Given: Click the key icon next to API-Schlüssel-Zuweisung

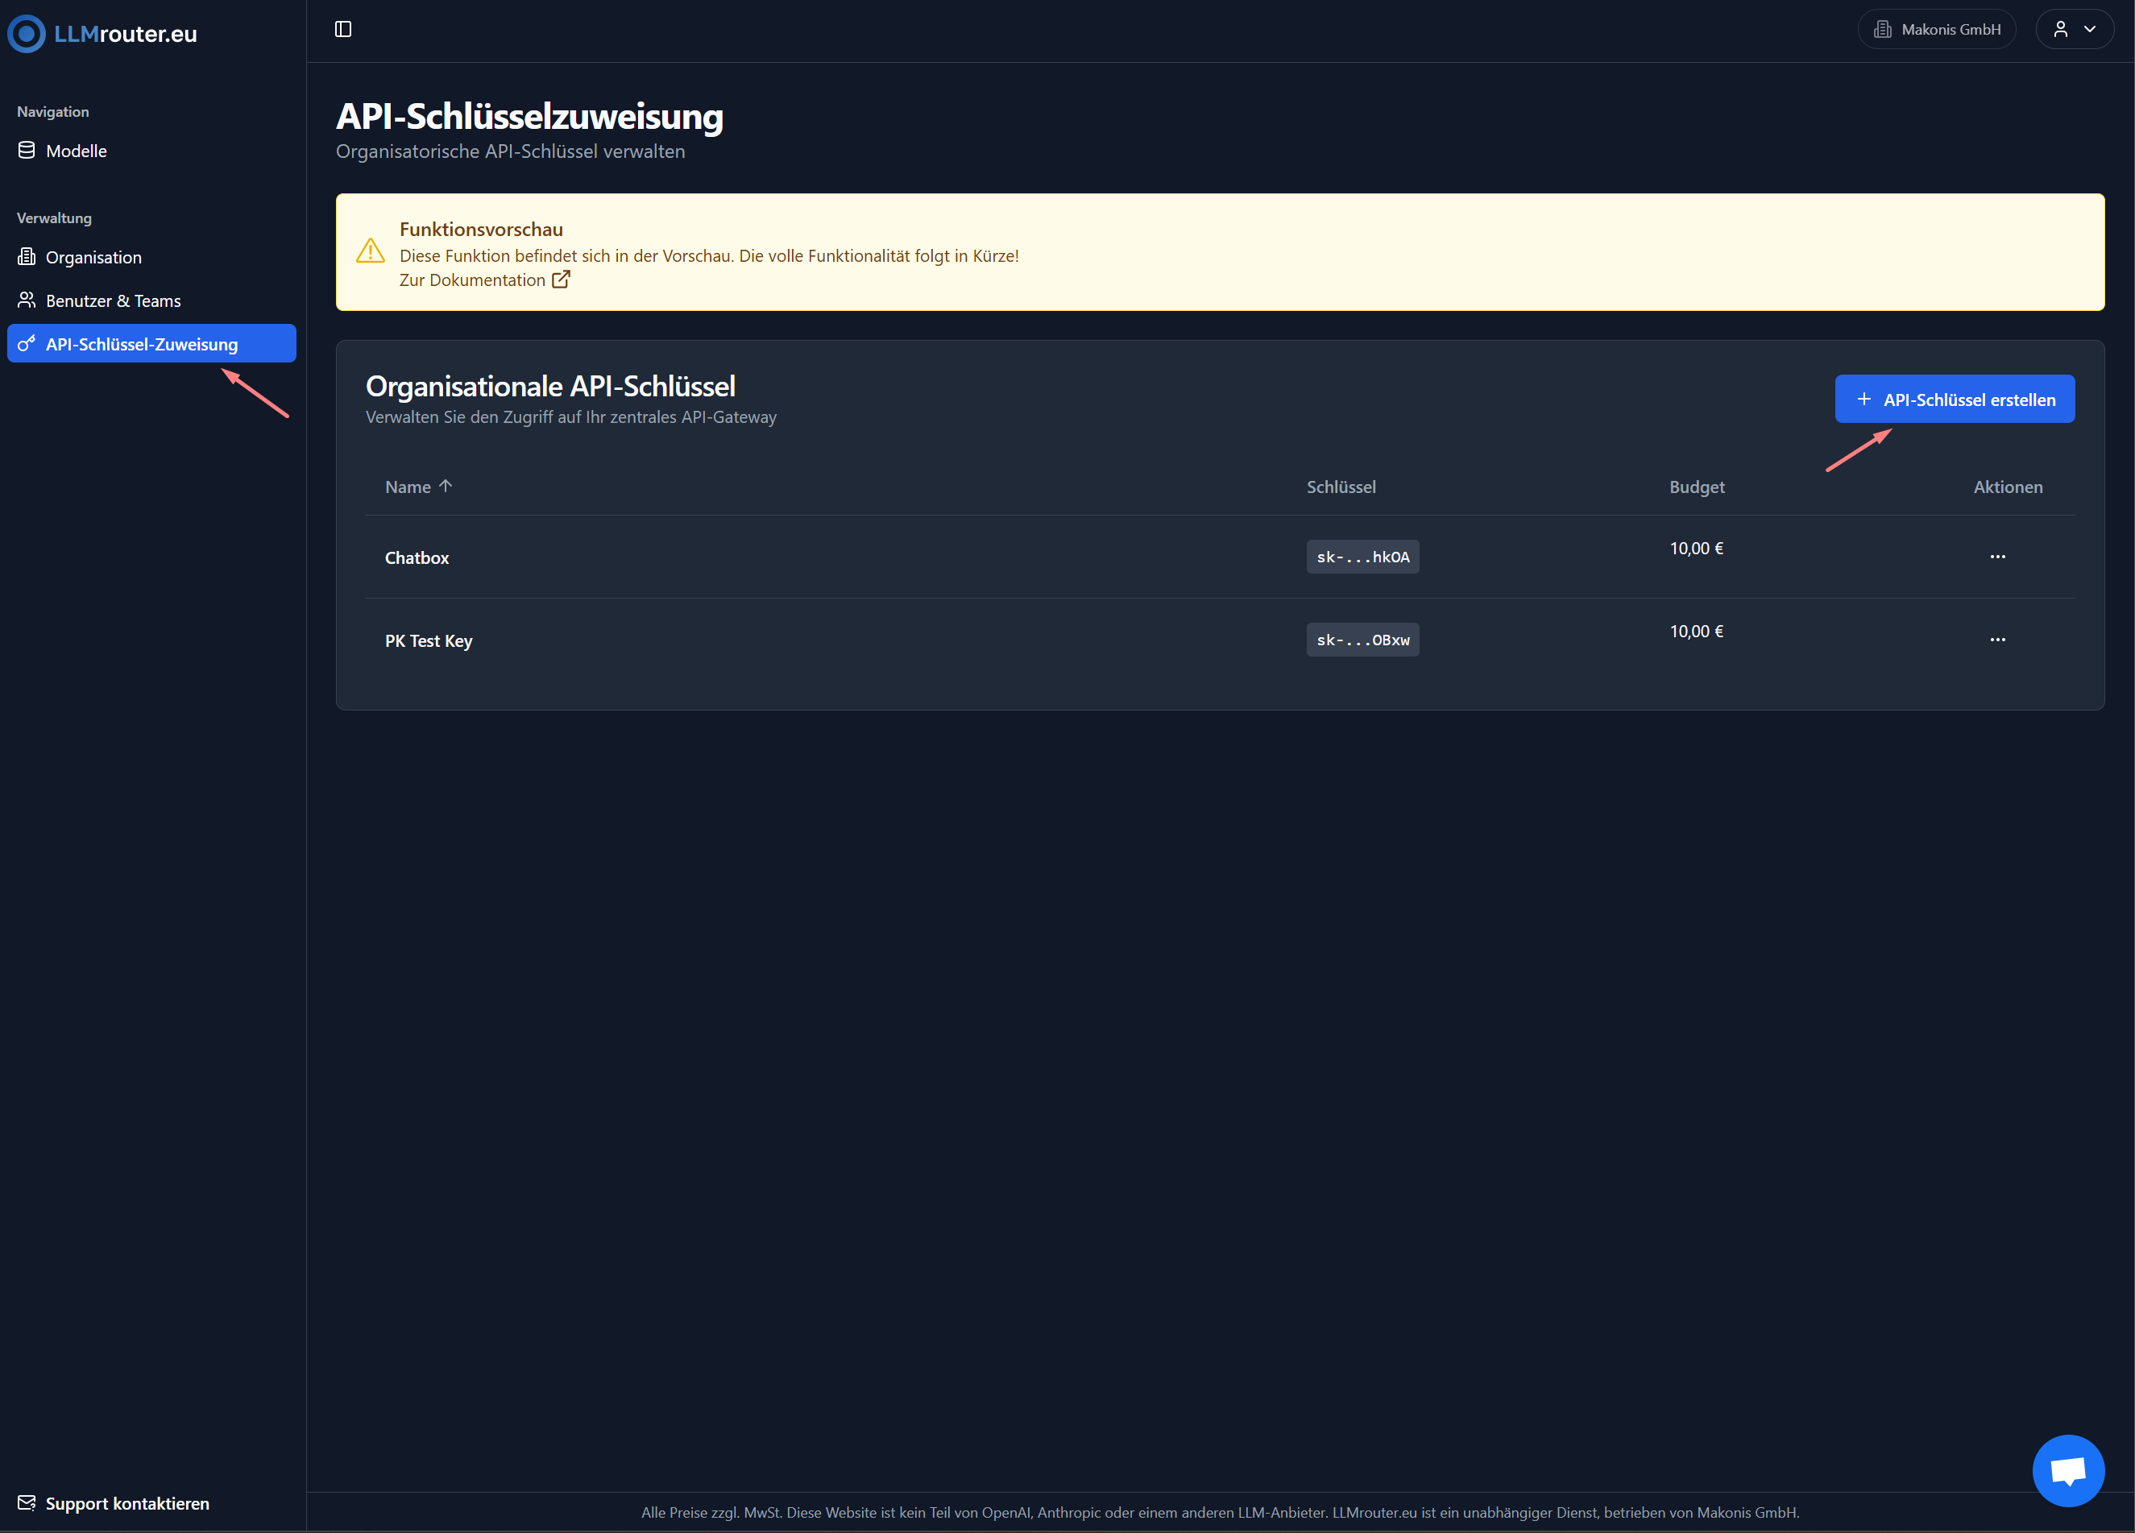Looking at the screenshot, I should (26, 343).
